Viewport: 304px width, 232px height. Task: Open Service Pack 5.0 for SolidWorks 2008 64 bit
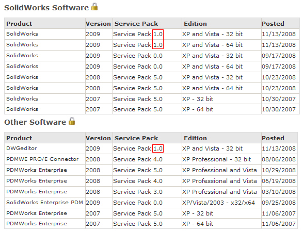point(138,88)
